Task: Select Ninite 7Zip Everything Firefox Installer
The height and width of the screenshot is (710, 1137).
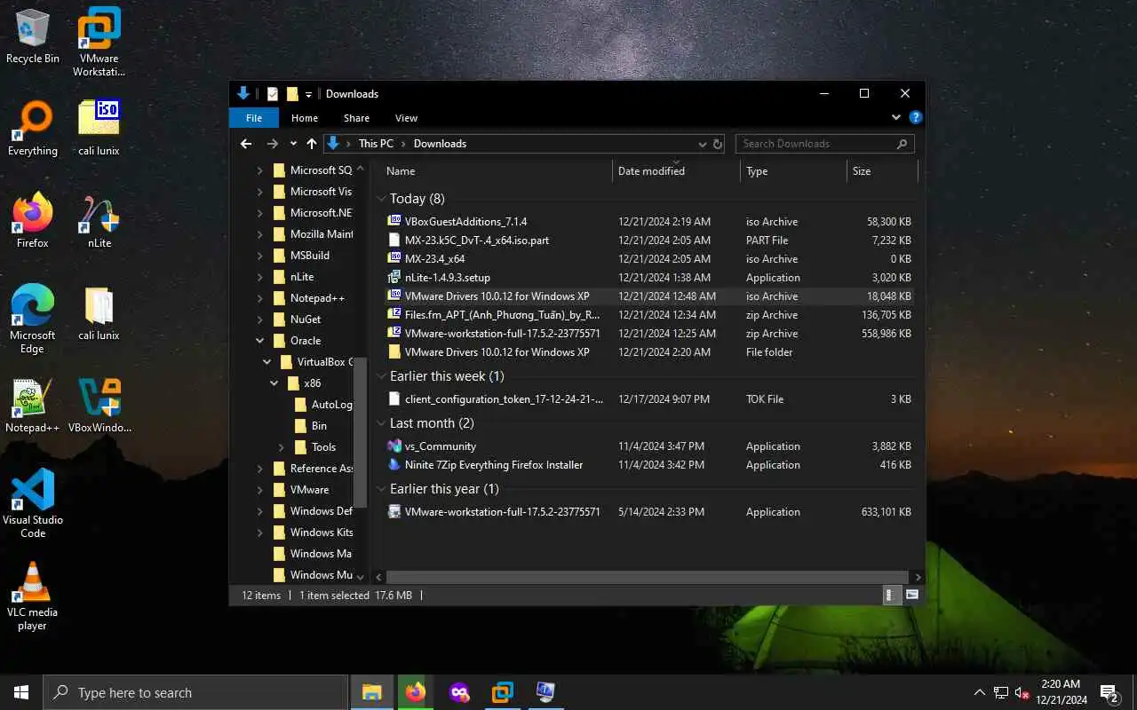Action: point(648,465)
